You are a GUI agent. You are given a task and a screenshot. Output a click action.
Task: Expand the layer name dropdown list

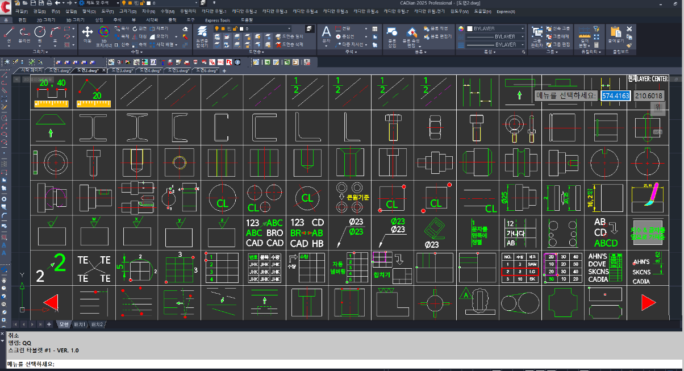pos(289,28)
